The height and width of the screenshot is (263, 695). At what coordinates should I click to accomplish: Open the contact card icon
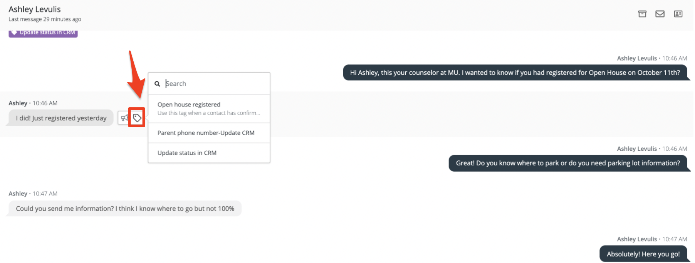click(x=678, y=14)
